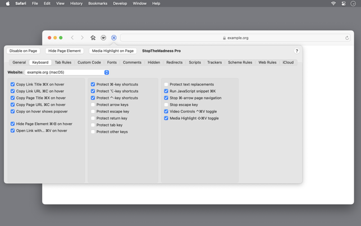Image resolution: width=361 pixels, height=226 pixels.
Task: Switch to the Hidden tab
Action: (154, 62)
